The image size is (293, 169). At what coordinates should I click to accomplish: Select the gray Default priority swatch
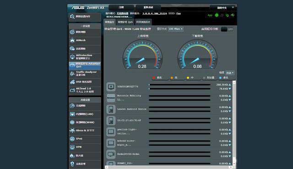(x=204, y=78)
